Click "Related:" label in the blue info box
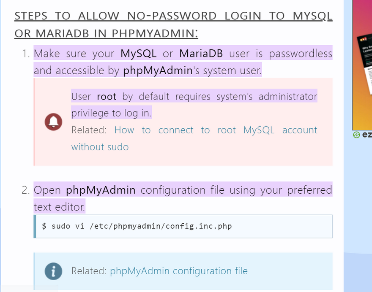The image size is (372, 292). tap(89, 271)
